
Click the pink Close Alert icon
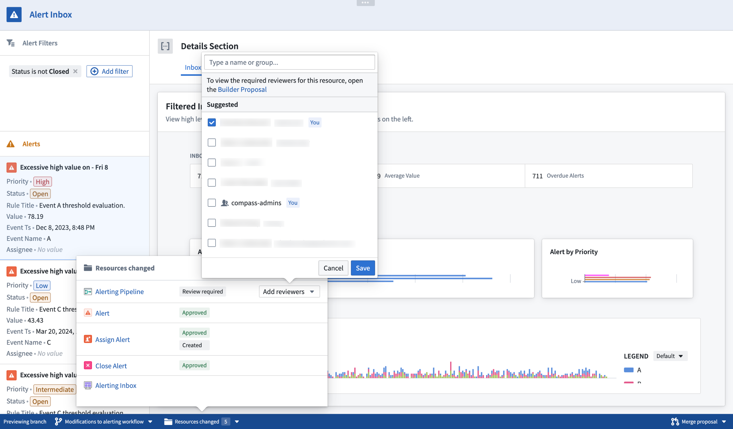[88, 365]
